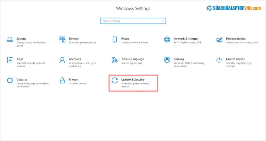Open the Devices settings title

click(74, 39)
